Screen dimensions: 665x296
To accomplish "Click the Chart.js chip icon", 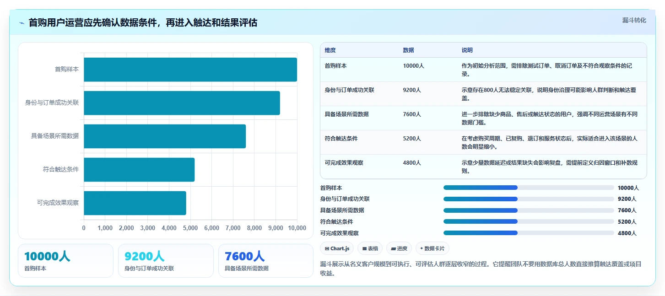I will pyautogui.click(x=327, y=248).
